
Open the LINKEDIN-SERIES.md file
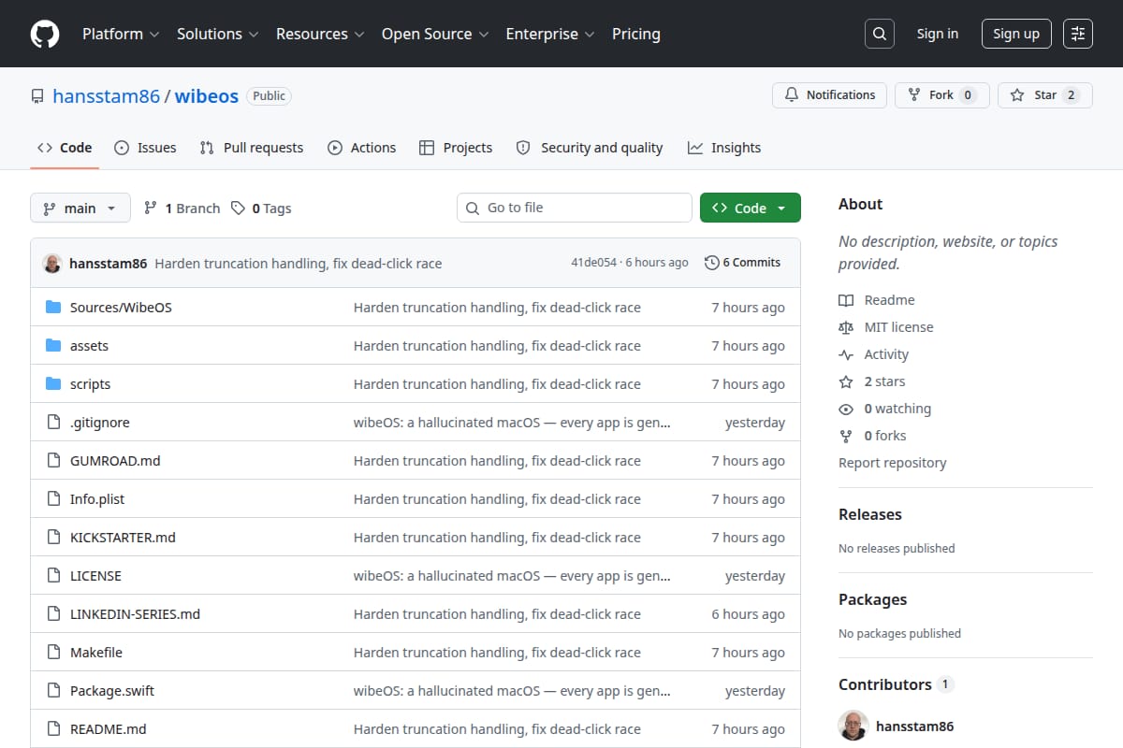[x=136, y=614]
